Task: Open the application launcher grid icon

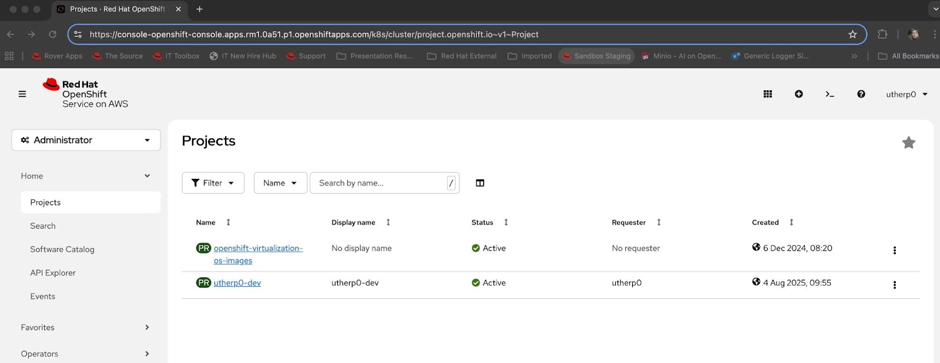Action: pyautogui.click(x=767, y=94)
